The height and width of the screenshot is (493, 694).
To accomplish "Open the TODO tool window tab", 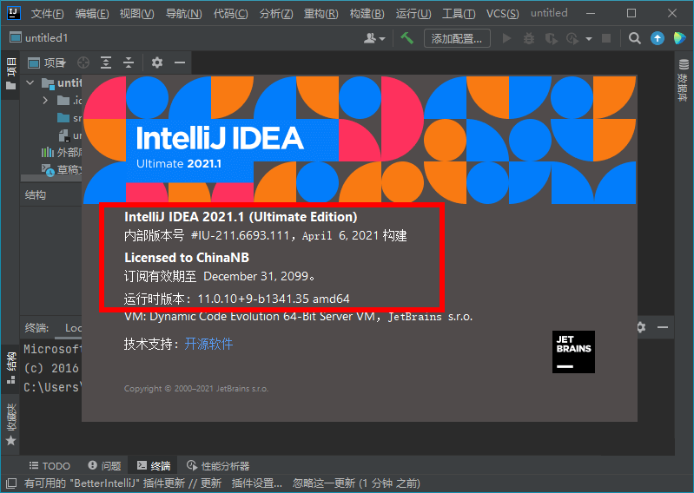I will point(50,465).
